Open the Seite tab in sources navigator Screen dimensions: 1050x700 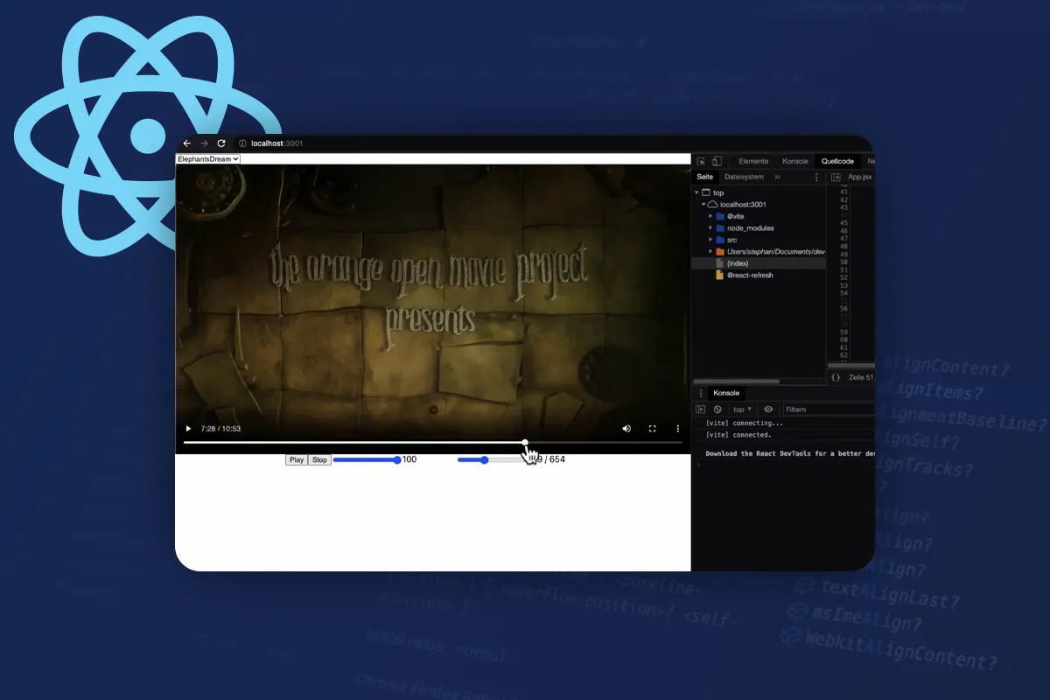click(x=705, y=177)
